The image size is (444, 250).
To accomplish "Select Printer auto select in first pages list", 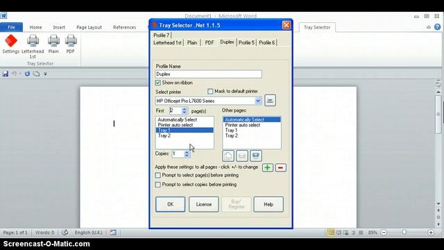I will click(185, 125).
